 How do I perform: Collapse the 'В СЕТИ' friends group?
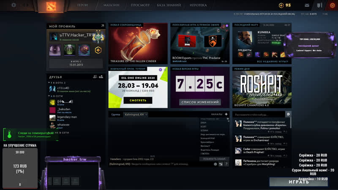[x=49, y=96]
